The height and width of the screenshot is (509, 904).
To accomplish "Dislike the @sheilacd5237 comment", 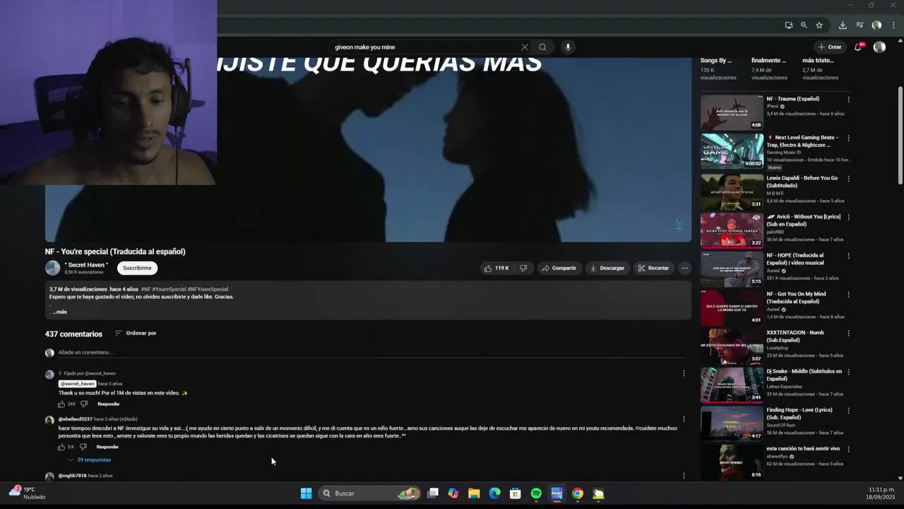I will coord(83,447).
